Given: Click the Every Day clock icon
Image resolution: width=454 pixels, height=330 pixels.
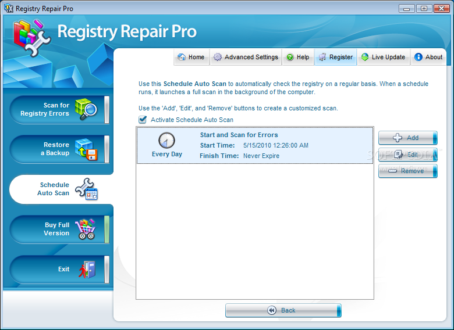Looking at the screenshot, I should pos(166,141).
